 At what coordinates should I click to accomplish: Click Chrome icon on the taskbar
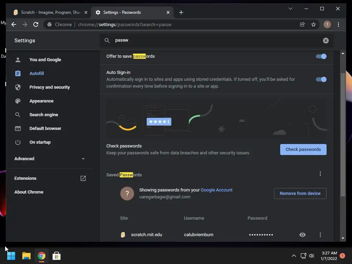pyautogui.click(x=41, y=256)
